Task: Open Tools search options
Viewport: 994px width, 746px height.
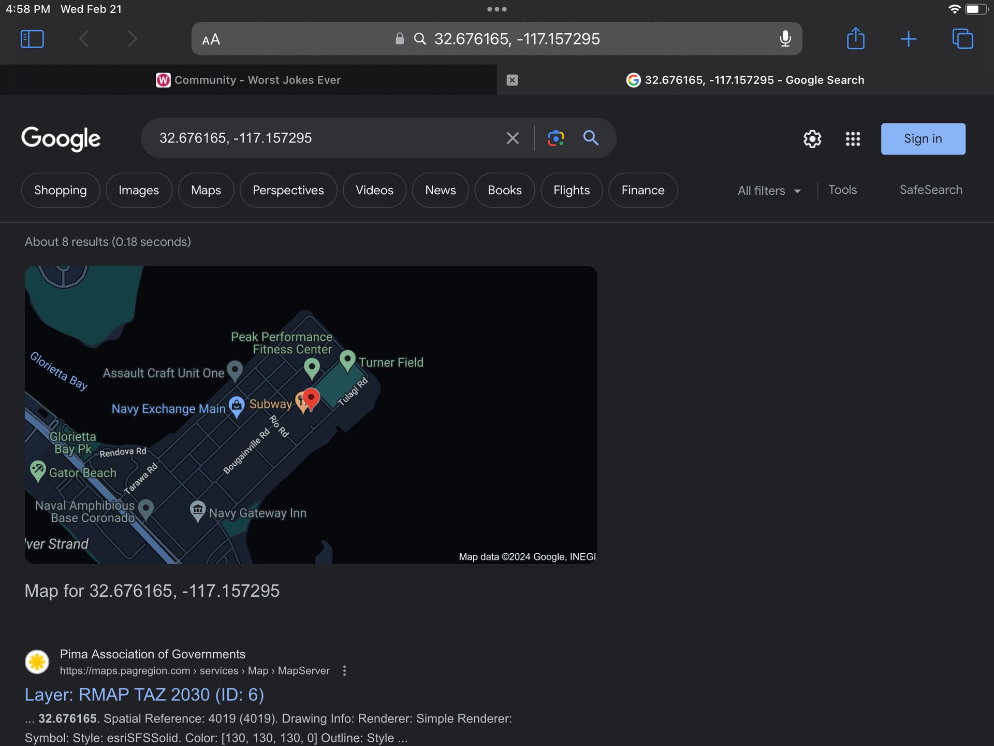Action: (842, 190)
